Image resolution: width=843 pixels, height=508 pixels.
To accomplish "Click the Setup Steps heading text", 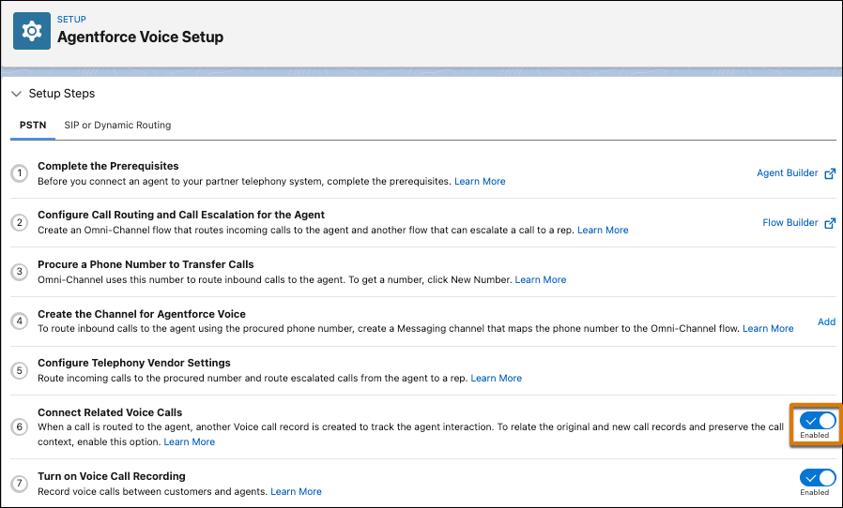I will [62, 94].
